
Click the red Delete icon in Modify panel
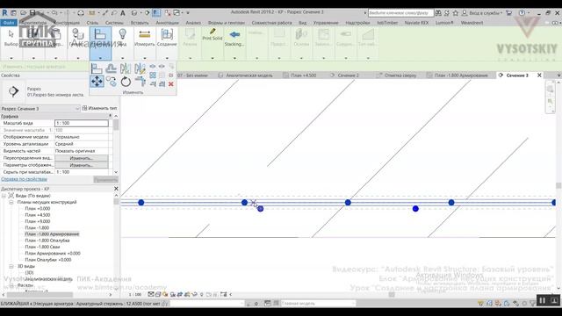click(x=171, y=84)
